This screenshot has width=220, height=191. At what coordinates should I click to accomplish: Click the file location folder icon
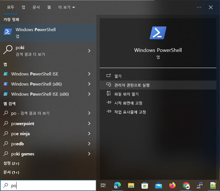(x=109, y=93)
